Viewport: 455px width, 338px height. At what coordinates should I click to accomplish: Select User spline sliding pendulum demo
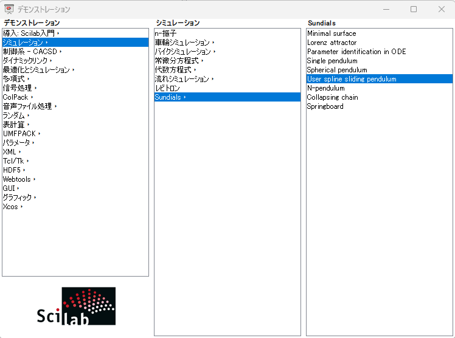pyautogui.click(x=380, y=79)
